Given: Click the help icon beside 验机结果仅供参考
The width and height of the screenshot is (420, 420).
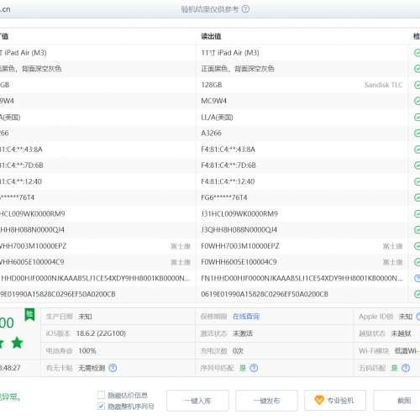Looking at the screenshot, I should coord(245,9).
